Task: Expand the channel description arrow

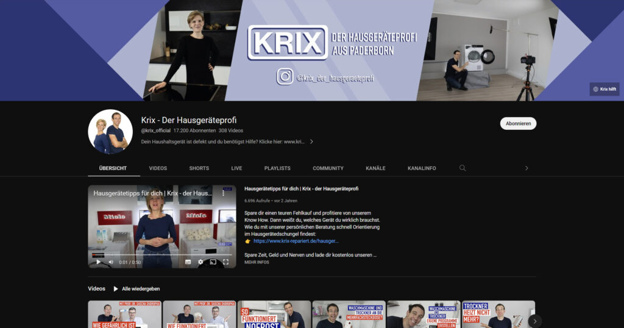Action: pyautogui.click(x=311, y=141)
